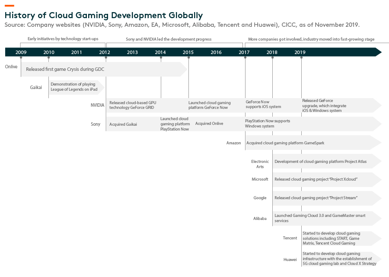The image size is (389, 277).
Task: Click 'Launched cloud gaming platform GeForce Now'
Action: [x=209, y=105]
